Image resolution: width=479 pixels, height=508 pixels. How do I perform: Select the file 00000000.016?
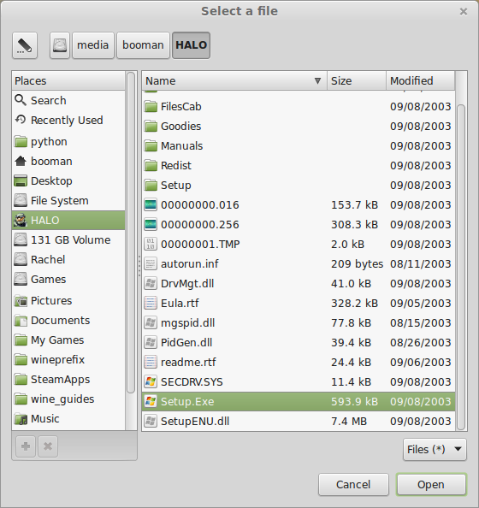[299, 204]
